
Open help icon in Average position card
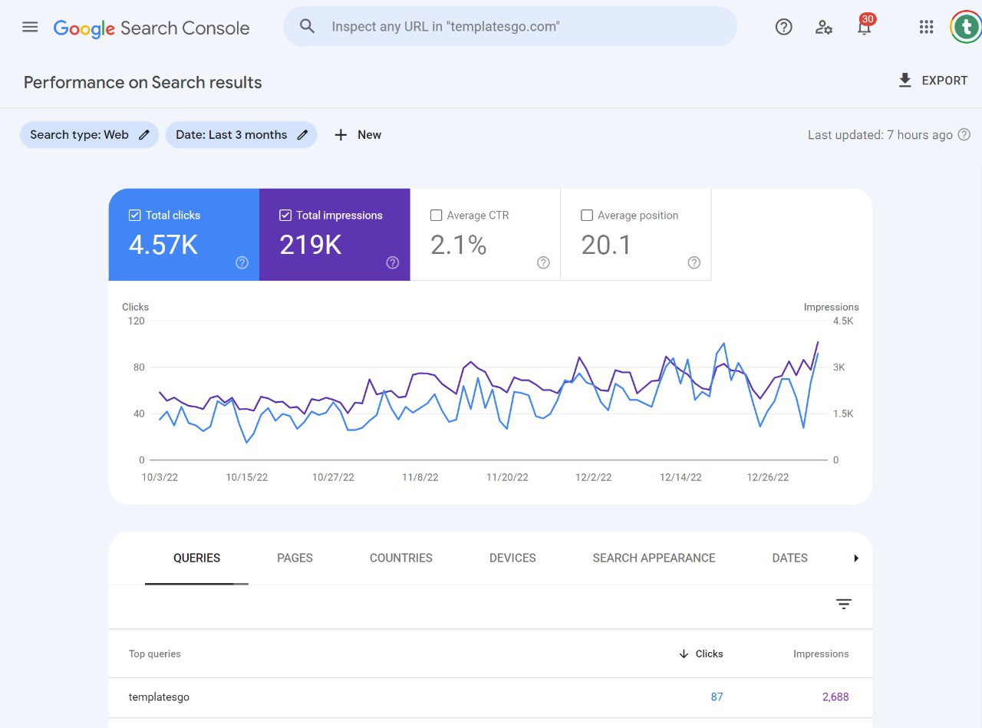(x=694, y=262)
